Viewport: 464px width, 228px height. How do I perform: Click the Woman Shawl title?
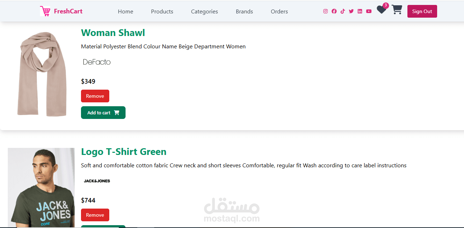pyautogui.click(x=113, y=33)
